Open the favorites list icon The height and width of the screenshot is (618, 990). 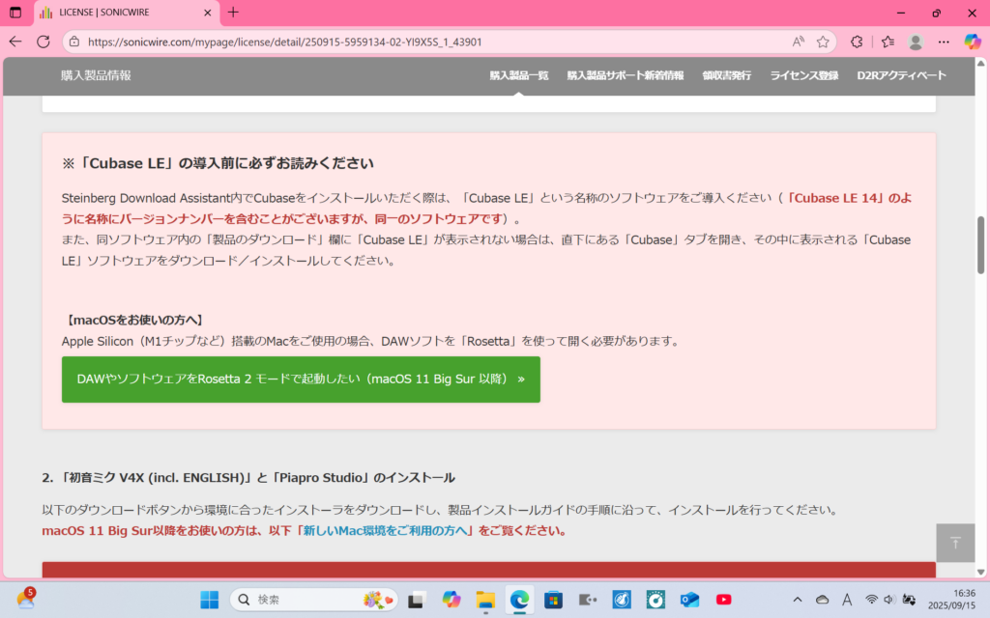pos(888,42)
